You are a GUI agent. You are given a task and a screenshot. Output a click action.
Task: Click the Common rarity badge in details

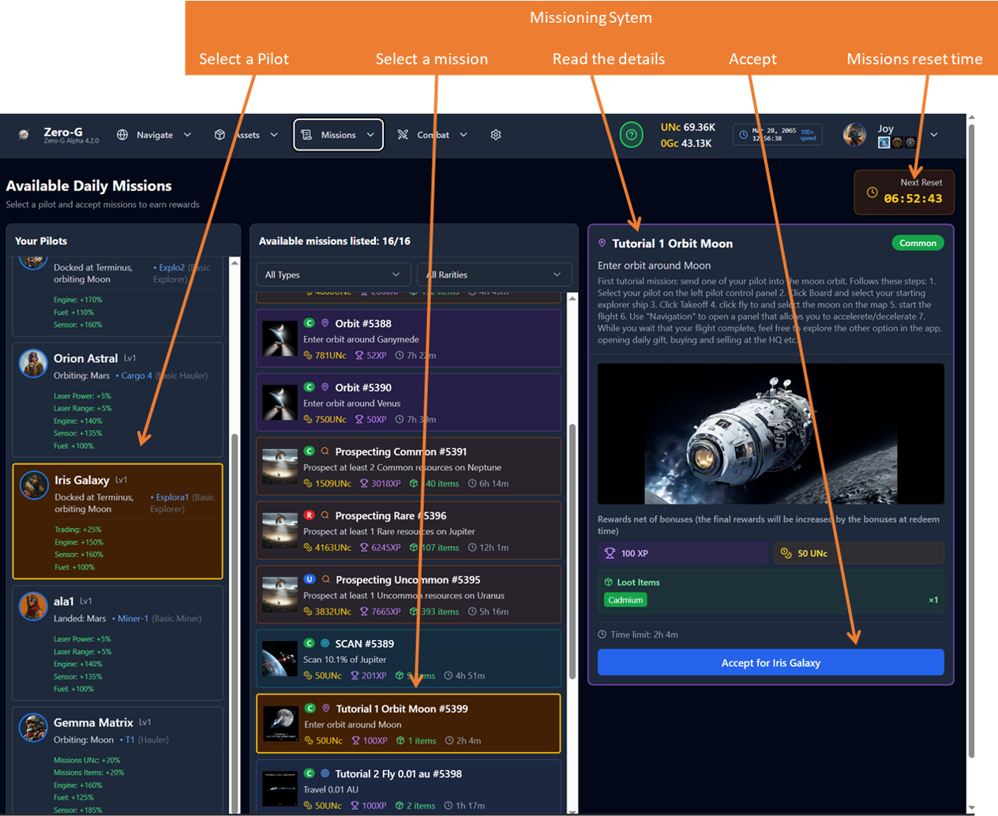917,243
